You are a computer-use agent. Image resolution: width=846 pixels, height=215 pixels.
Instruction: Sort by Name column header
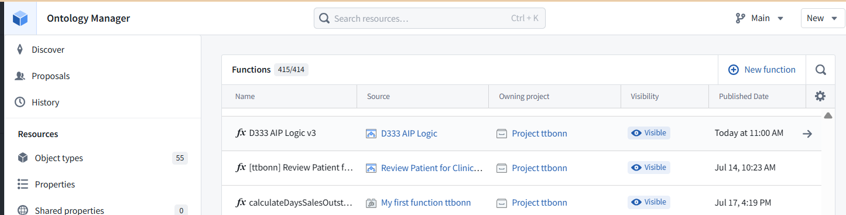[x=245, y=96]
